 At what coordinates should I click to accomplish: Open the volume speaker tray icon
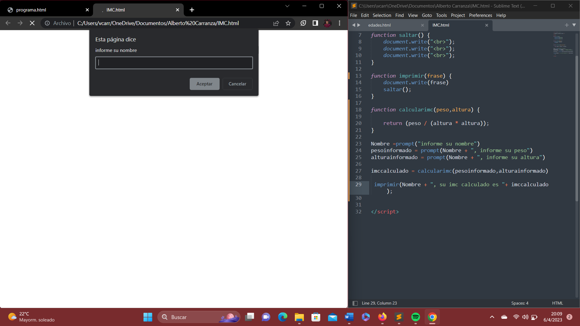coord(525,317)
